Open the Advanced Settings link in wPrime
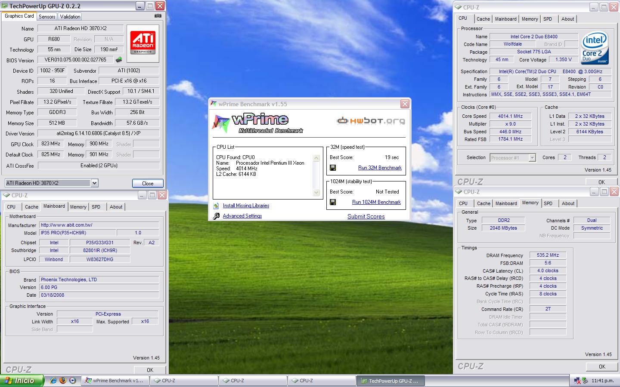Viewport: 620px width, 387px height. [242, 216]
